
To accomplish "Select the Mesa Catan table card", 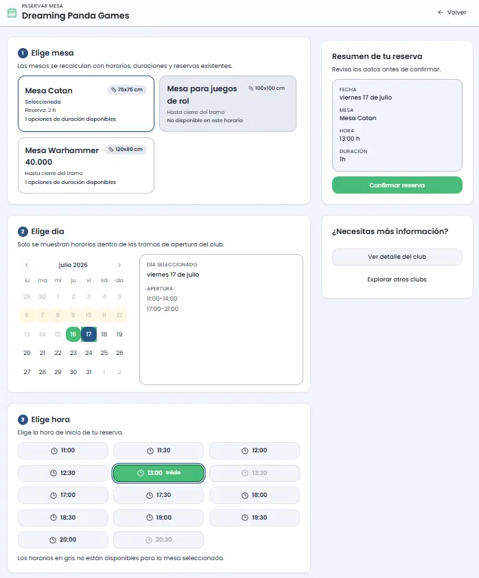I will [x=86, y=104].
